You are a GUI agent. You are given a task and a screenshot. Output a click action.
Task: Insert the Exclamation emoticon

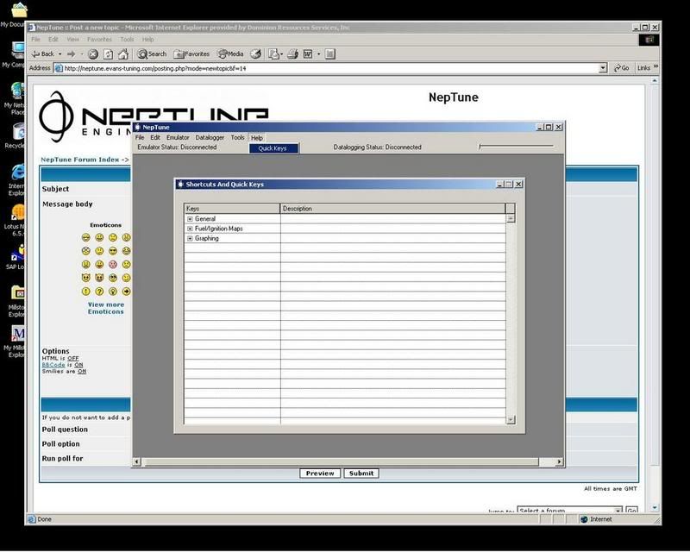tap(85, 292)
